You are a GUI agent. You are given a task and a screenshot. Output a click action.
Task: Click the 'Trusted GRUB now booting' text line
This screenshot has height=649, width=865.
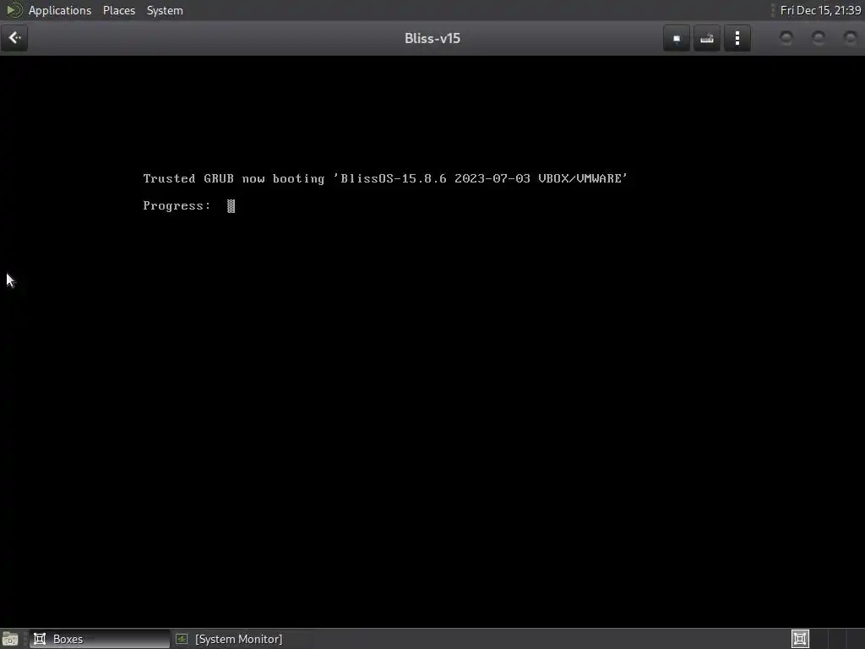pos(385,178)
